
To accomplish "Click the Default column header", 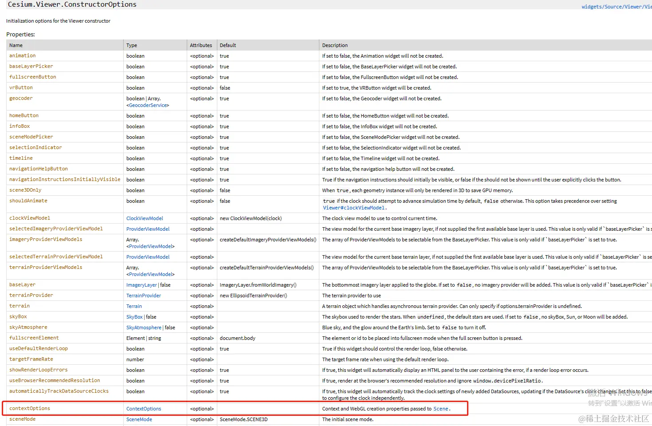I will (x=228, y=45).
